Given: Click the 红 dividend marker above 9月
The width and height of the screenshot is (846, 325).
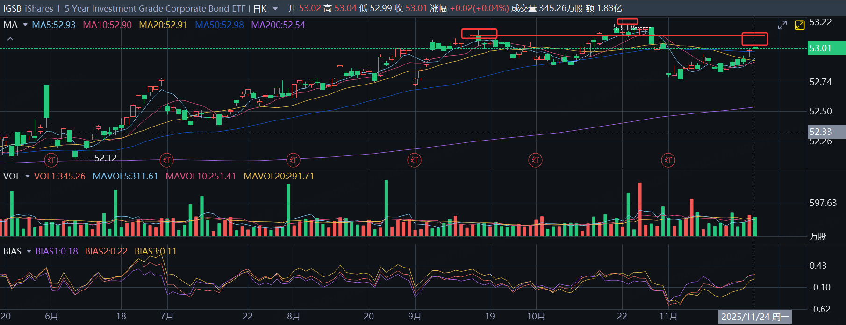Looking at the screenshot, I should pyautogui.click(x=414, y=160).
